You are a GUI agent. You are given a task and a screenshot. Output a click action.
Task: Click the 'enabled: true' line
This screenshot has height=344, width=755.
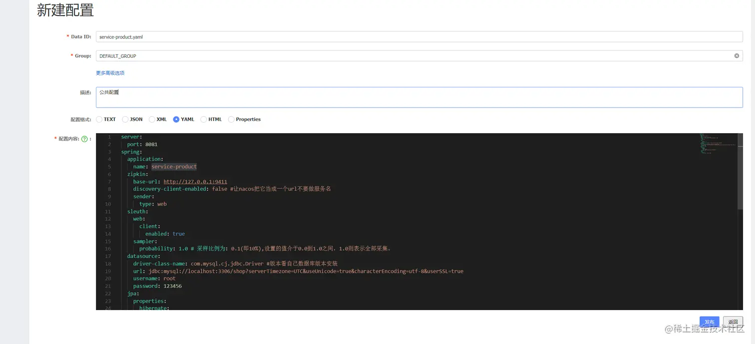[x=165, y=234]
